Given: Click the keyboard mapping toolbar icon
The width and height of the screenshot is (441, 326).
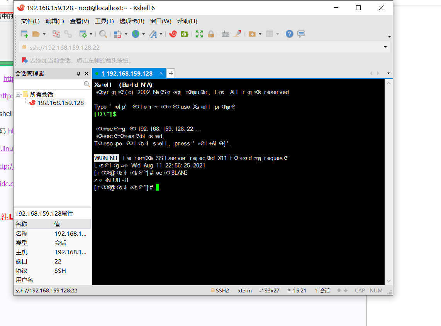Looking at the screenshot, I should (225, 34).
